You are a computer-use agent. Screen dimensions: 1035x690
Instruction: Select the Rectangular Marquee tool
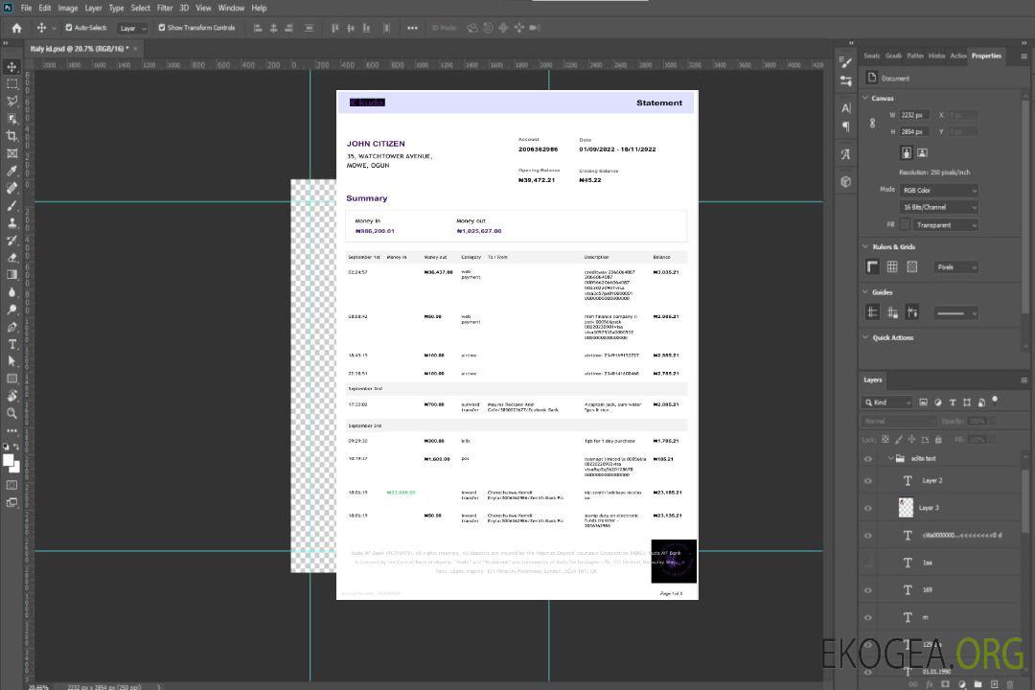[x=11, y=84]
